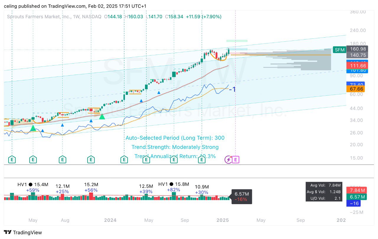Click the pink upcoming earnings E marker
This screenshot has width=378, height=239.
(x=236, y=160)
